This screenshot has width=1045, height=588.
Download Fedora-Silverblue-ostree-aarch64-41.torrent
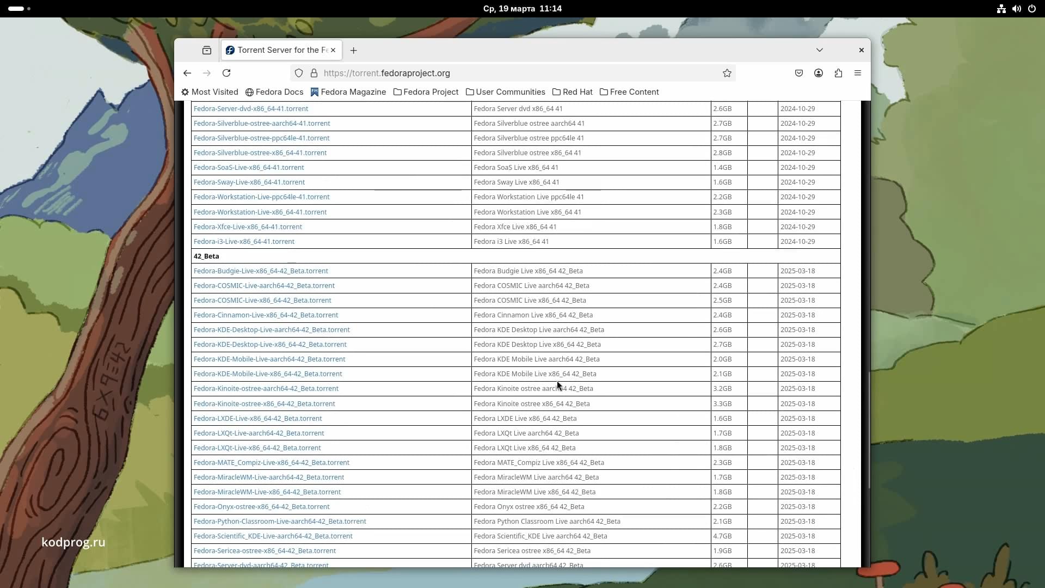pos(262,124)
